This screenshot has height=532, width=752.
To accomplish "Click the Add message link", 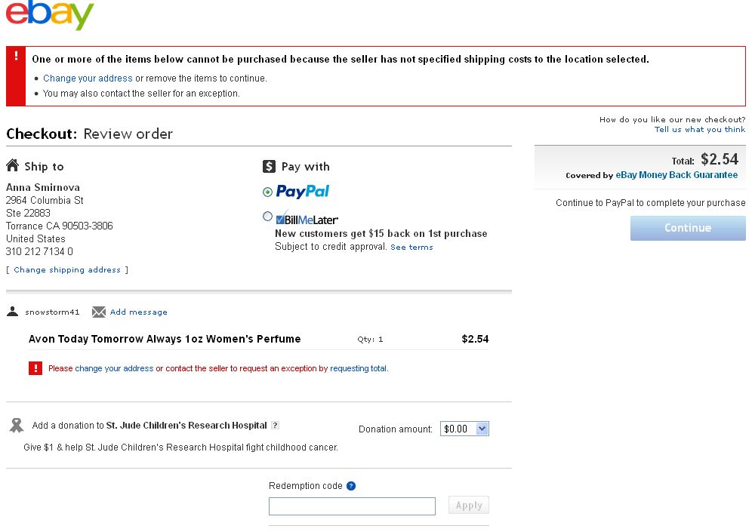I will 139,312.
